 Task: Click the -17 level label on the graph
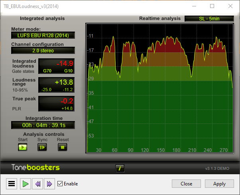pos(90,50)
